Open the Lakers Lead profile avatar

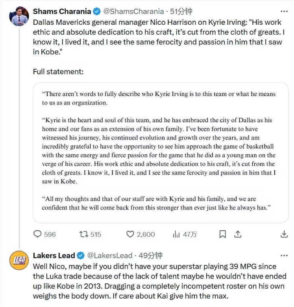[18, 261]
